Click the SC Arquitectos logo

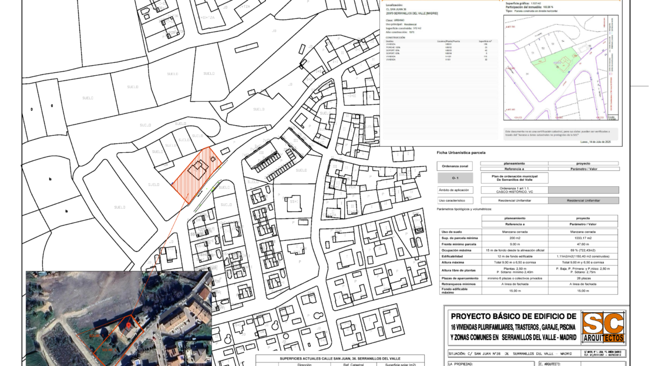pos(603,328)
